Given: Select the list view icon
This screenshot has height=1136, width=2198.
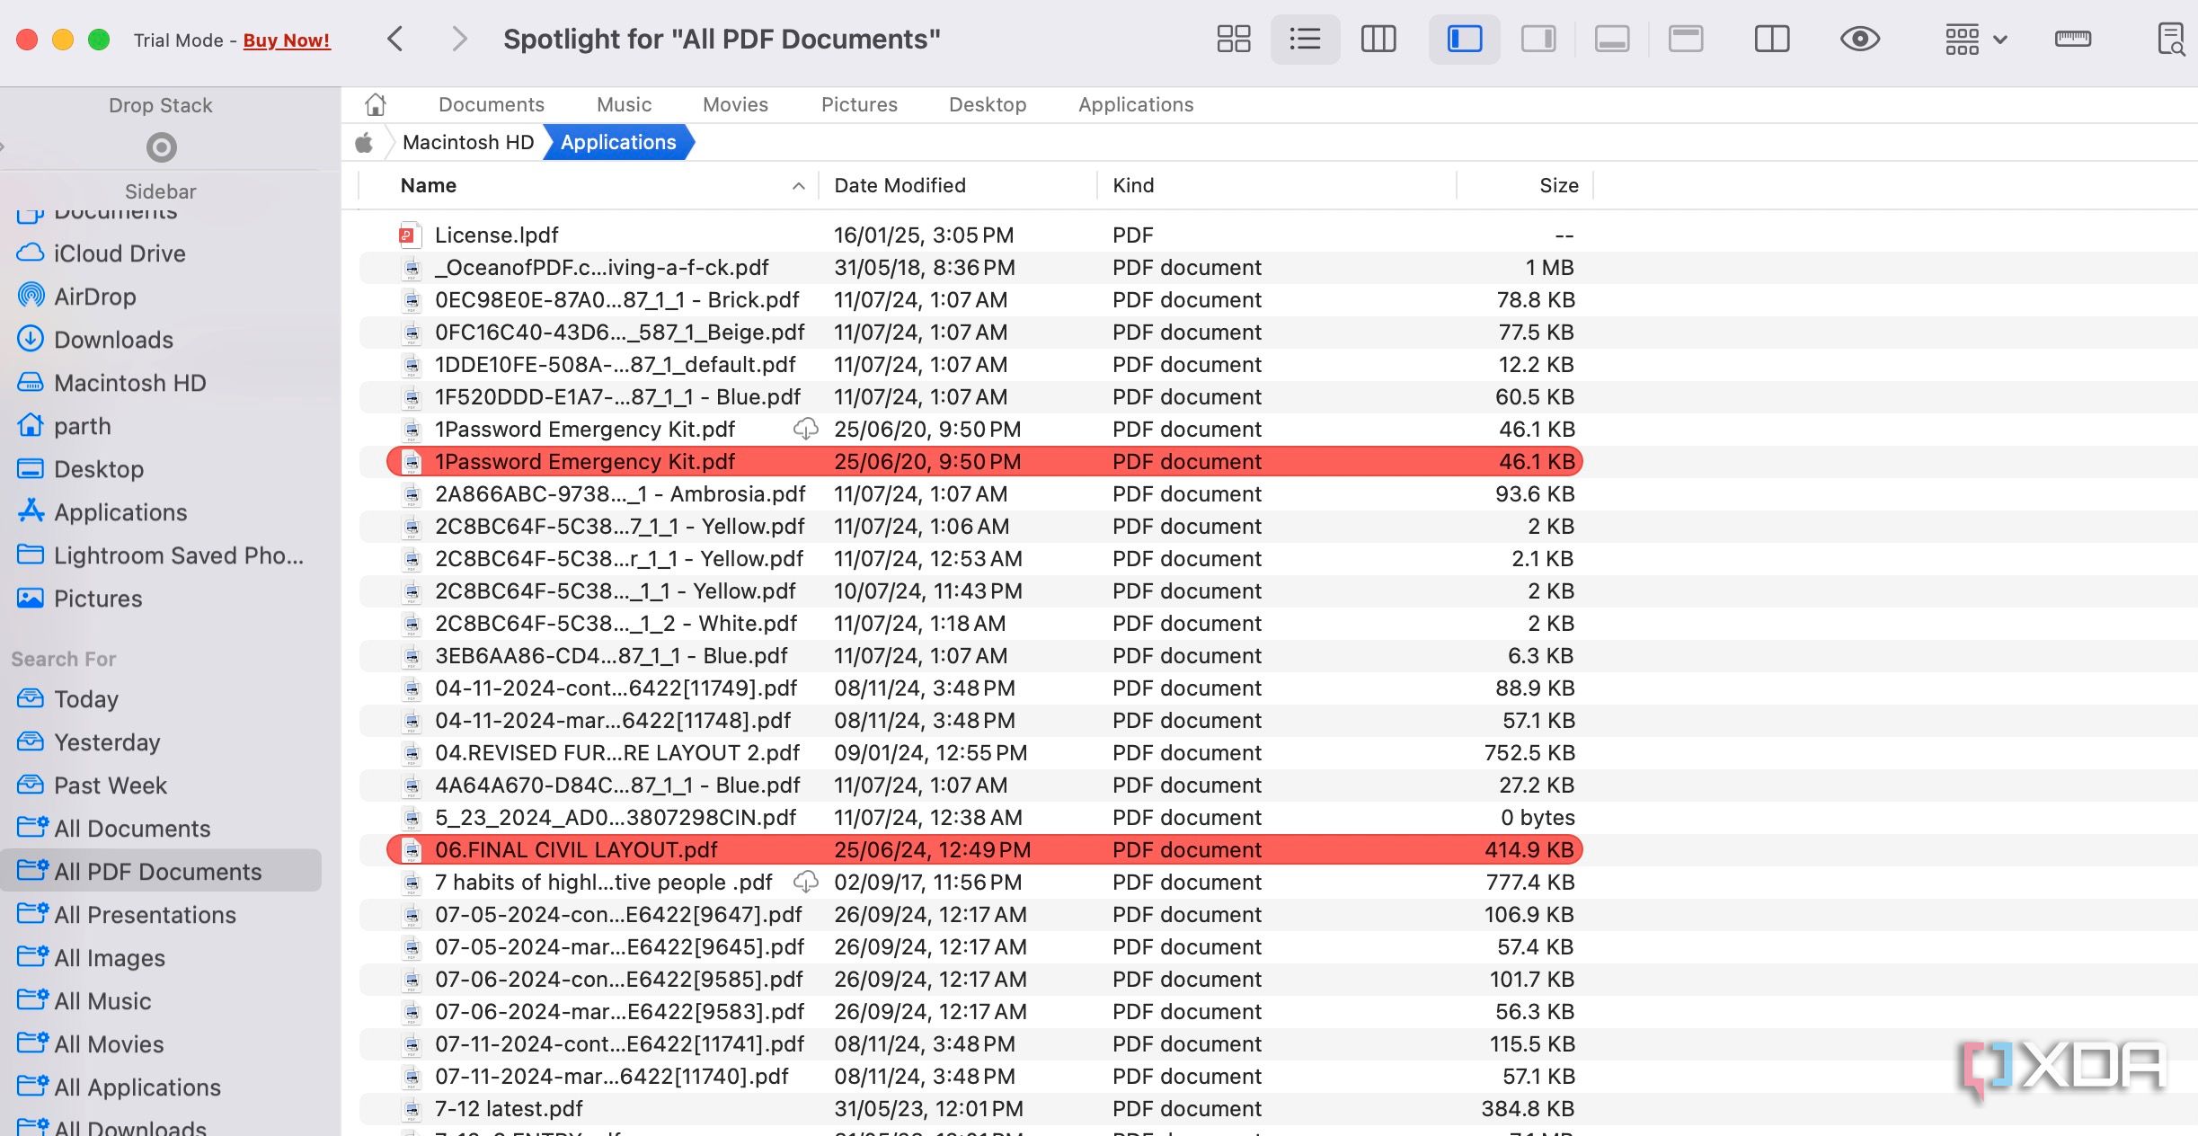Looking at the screenshot, I should click(x=1305, y=40).
